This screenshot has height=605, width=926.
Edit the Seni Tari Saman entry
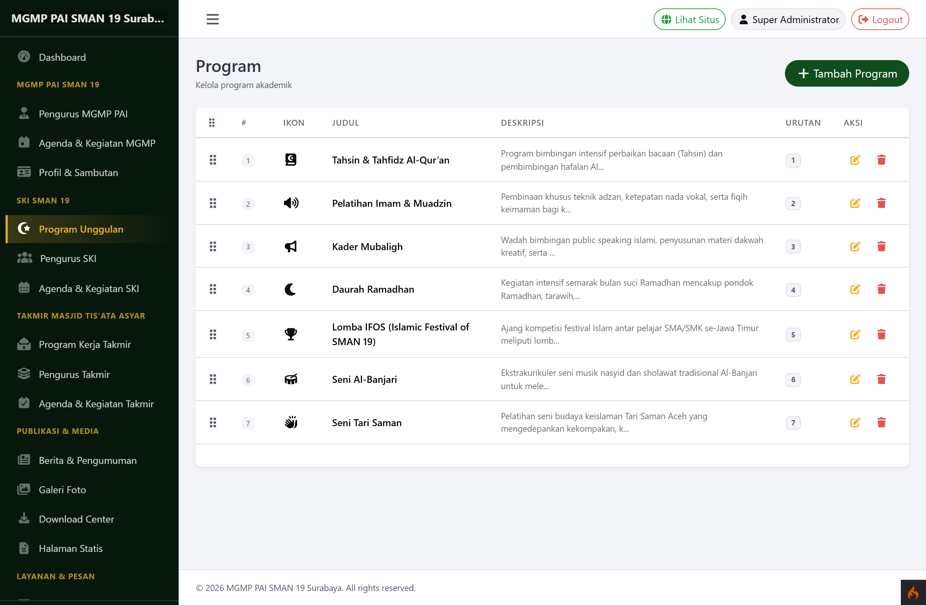[855, 423]
